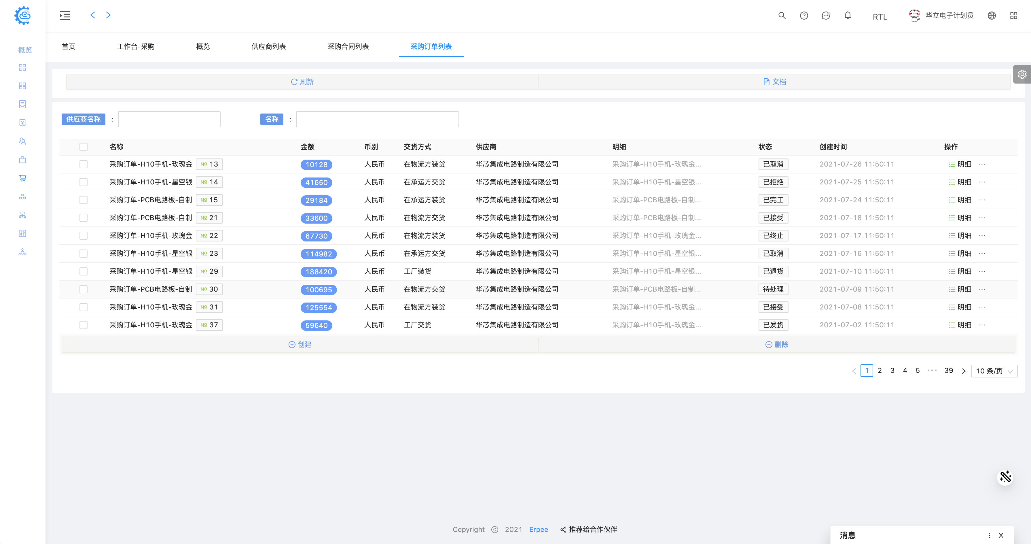
Task: Check the select-all header checkbox
Action: [x=83, y=147]
